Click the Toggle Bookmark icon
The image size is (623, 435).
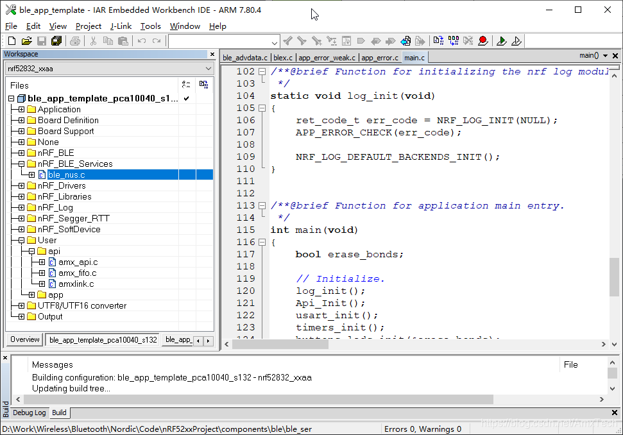coord(361,41)
